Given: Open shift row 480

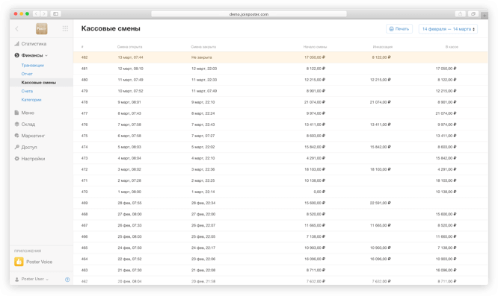Looking at the screenshot, I should point(280,80).
